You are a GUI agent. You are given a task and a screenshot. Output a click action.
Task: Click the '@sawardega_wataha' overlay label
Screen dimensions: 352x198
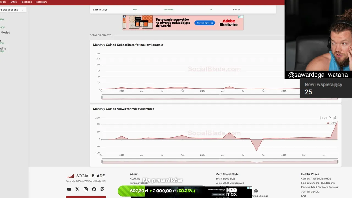coord(318,75)
